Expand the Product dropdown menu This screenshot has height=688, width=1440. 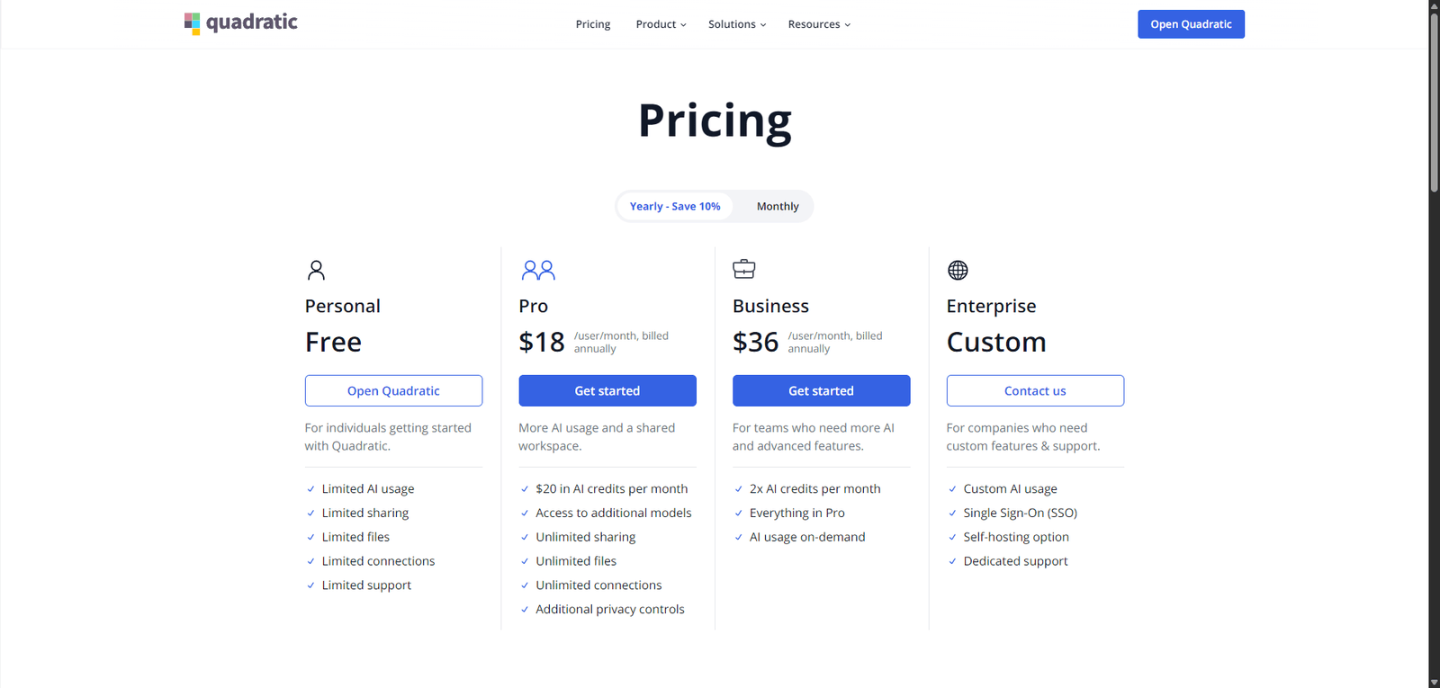[x=661, y=24]
